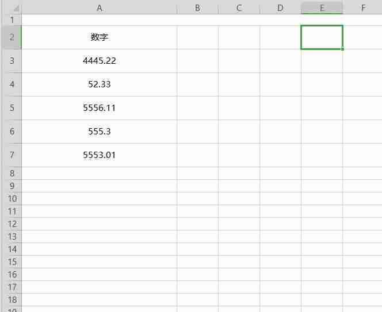Click the cell containing 数字
Viewport: 382px width, 312px height.
pyautogui.click(x=100, y=37)
